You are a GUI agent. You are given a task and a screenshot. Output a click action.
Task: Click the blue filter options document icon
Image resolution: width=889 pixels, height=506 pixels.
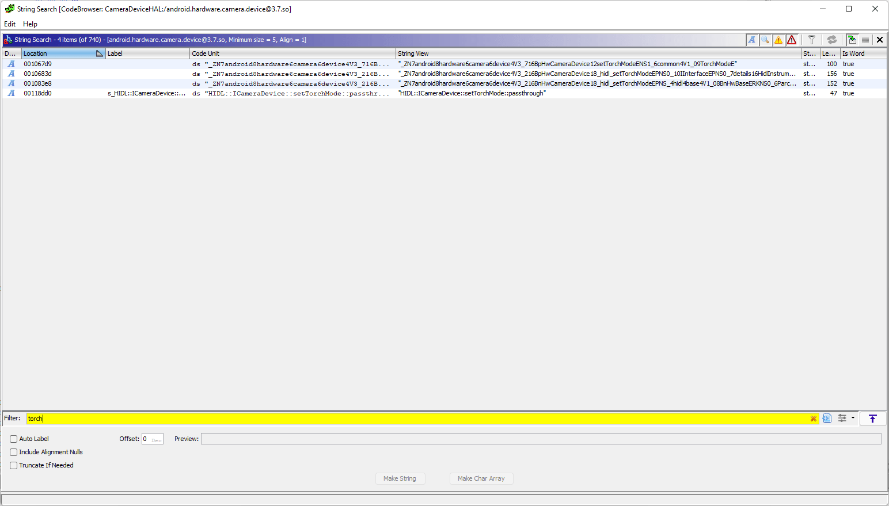point(827,419)
